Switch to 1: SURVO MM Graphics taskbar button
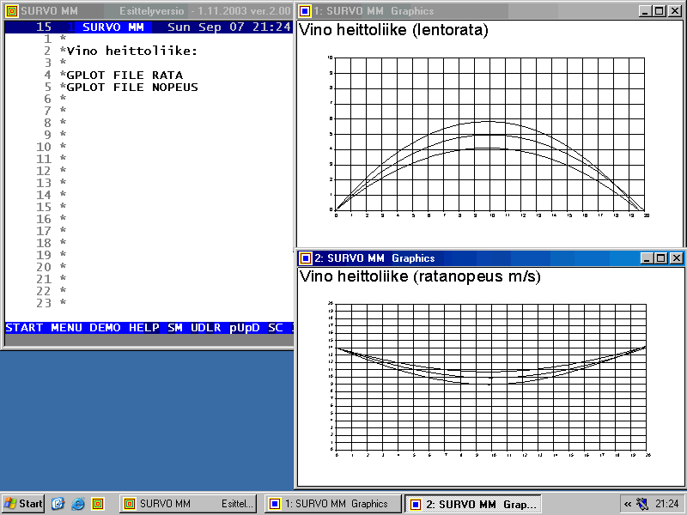The width and height of the screenshot is (687, 515). click(333, 504)
